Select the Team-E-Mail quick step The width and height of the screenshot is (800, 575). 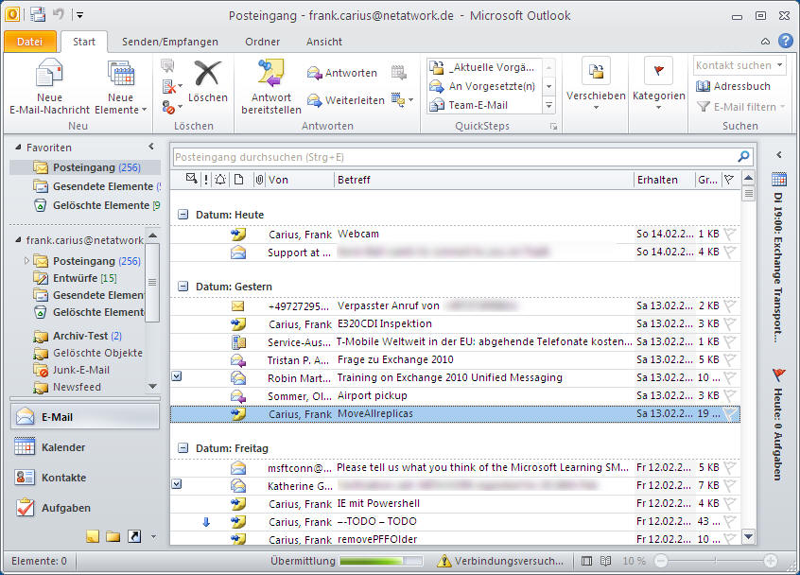tap(478, 105)
